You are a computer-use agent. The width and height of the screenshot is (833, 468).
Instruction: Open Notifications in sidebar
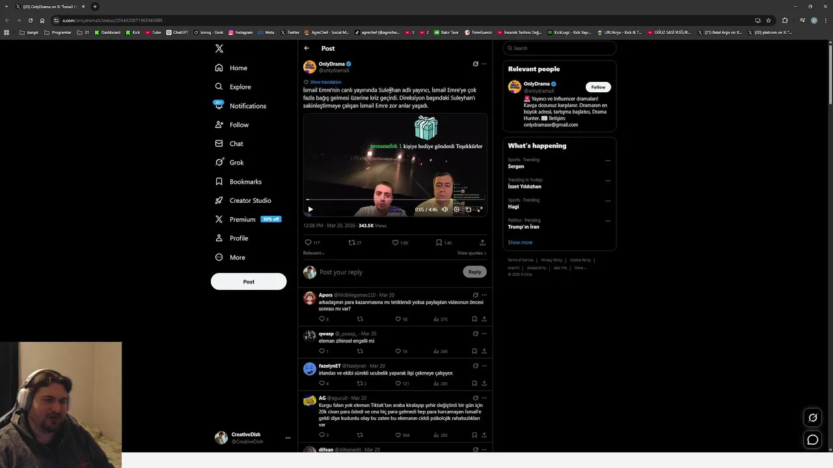(x=241, y=105)
